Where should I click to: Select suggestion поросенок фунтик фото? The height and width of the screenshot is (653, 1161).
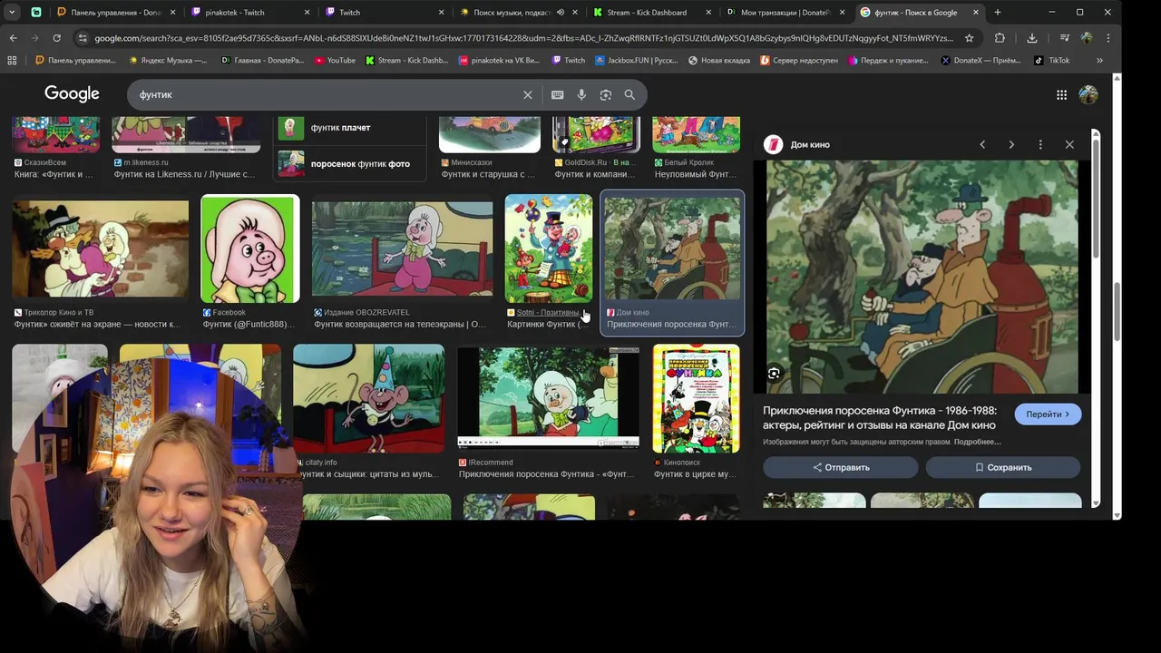(349, 164)
